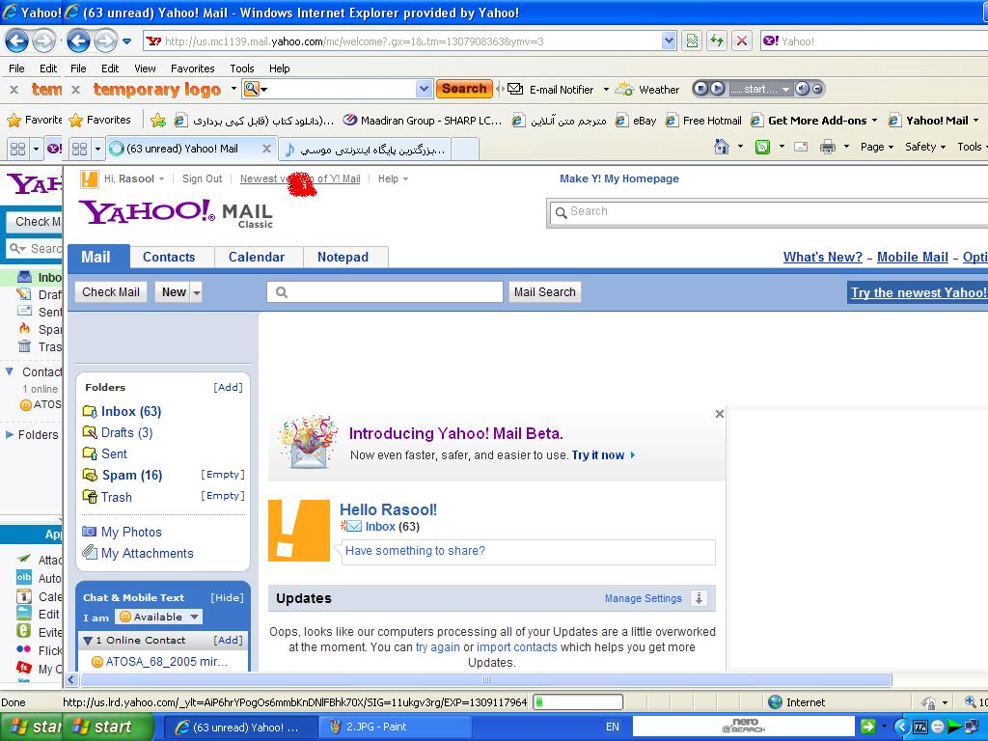Expand hidden tray icons with round arrow

point(902,727)
